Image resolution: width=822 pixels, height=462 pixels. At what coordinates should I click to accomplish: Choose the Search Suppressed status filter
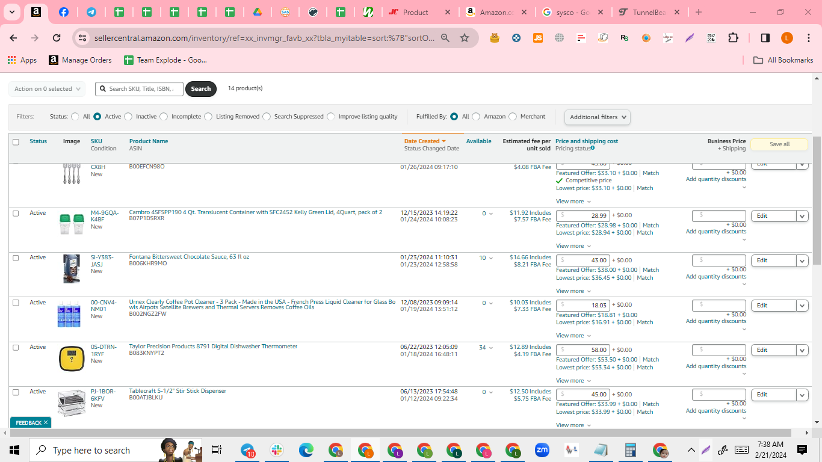(267, 117)
